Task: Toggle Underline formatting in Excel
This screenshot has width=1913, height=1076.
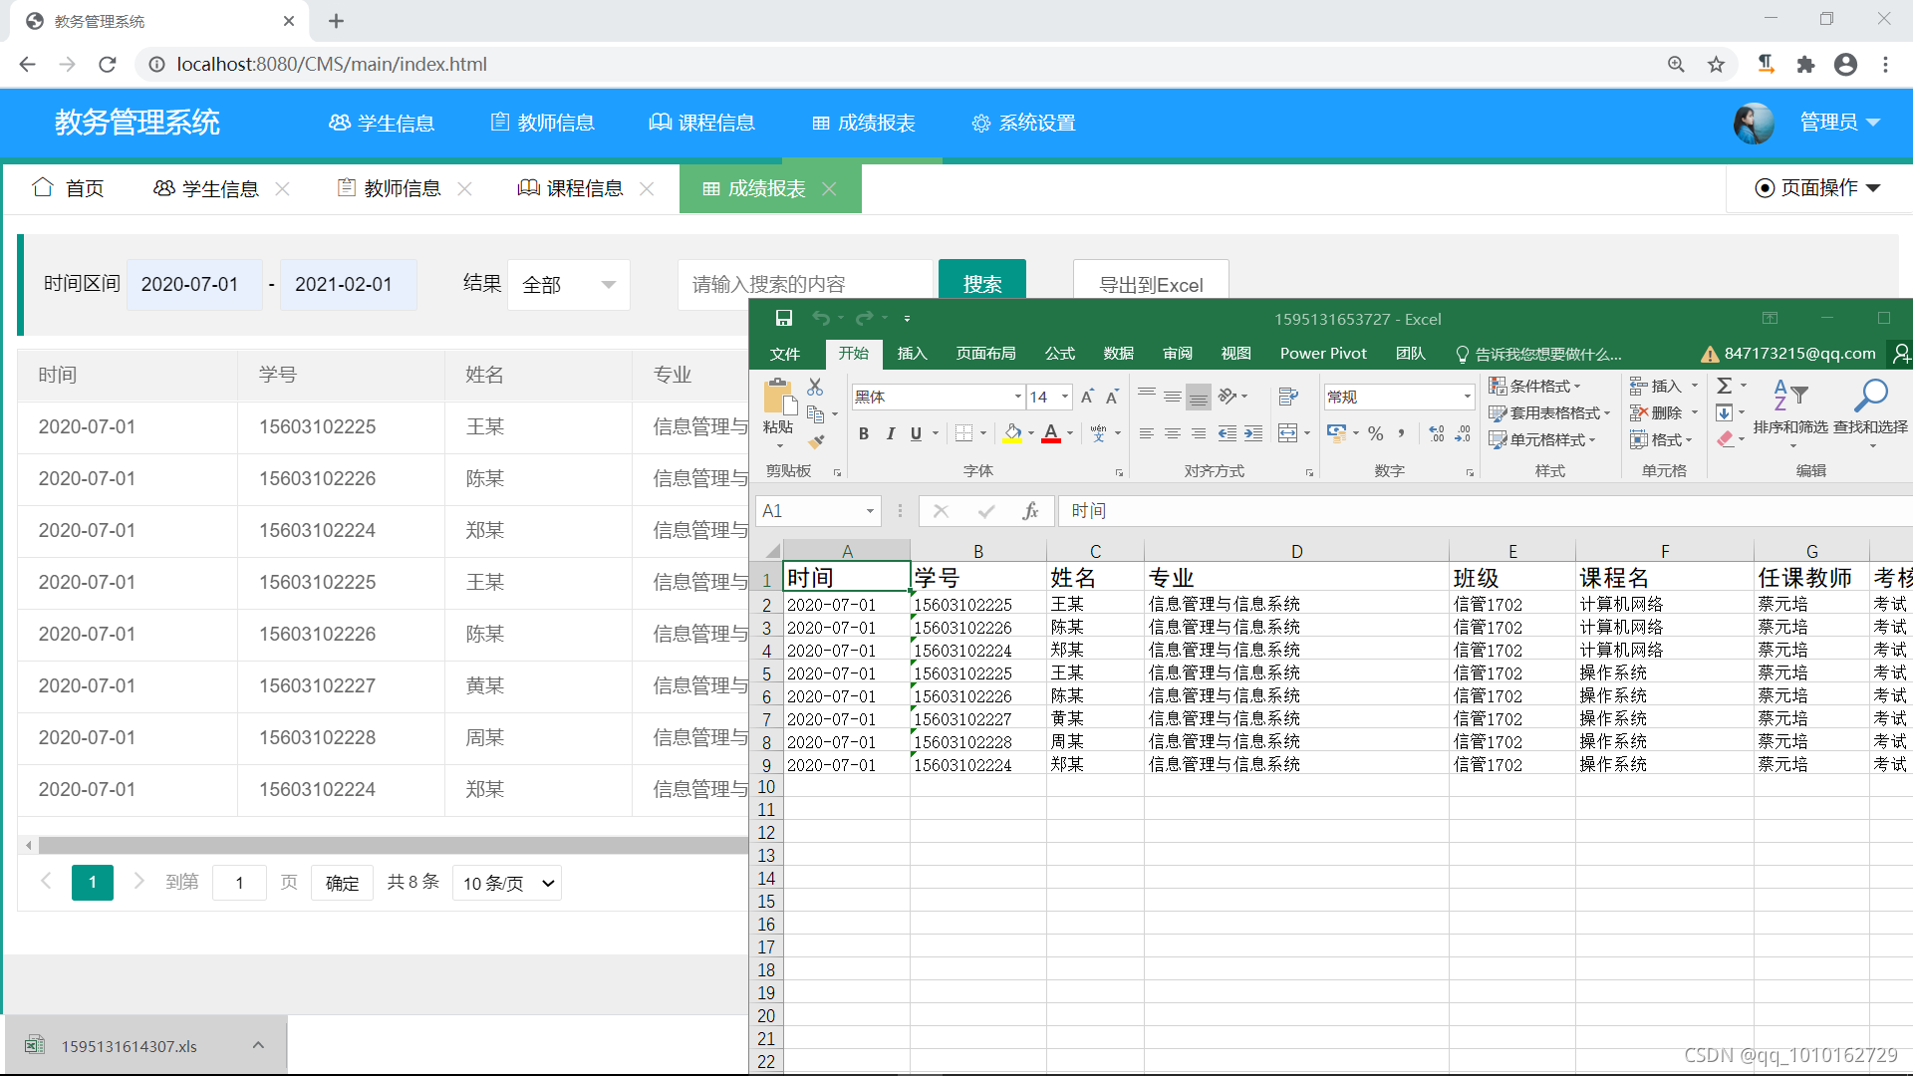Action: (x=916, y=433)
